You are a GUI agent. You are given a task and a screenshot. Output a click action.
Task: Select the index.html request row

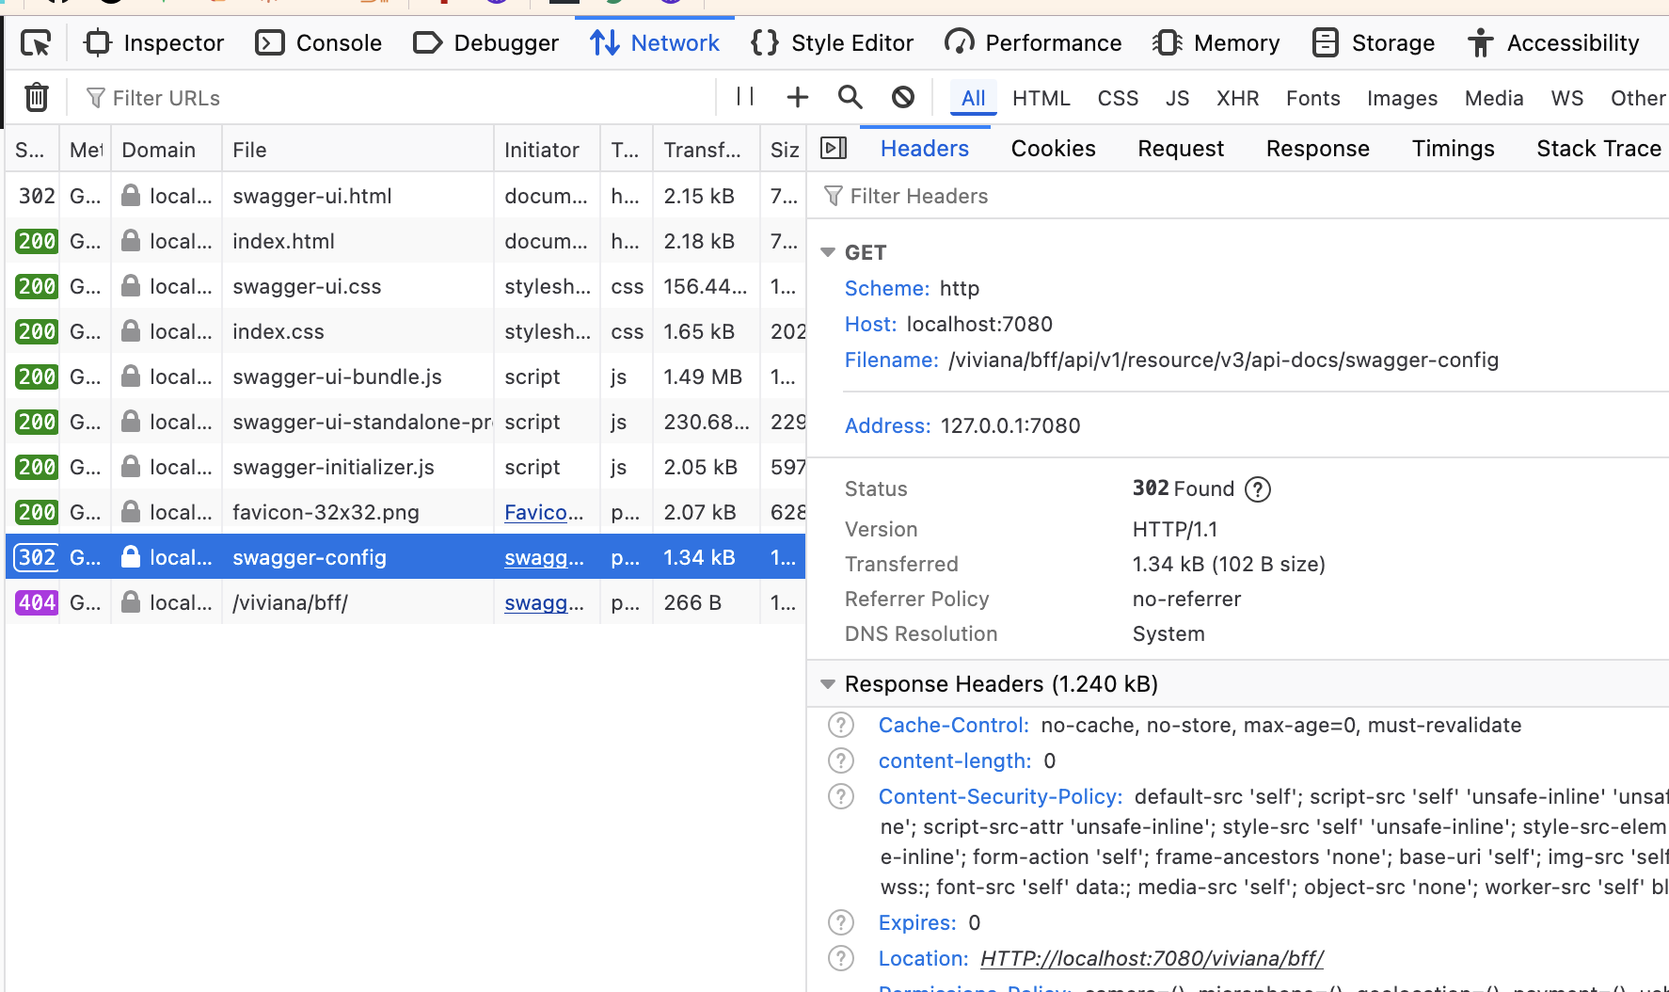click(x=405, y=241)
